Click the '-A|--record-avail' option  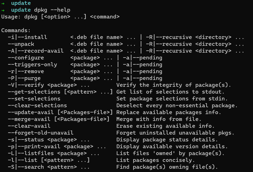tap(35, 51)
